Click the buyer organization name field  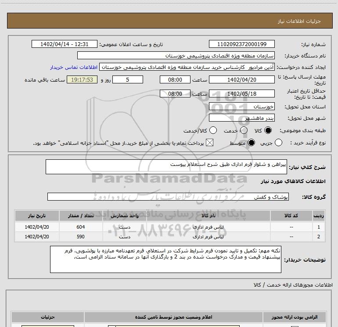[176, 55]
